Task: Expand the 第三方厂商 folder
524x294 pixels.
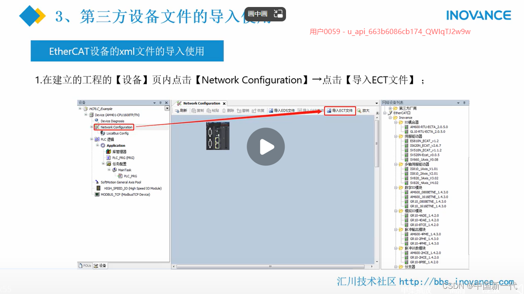Action: coord(390,108)
